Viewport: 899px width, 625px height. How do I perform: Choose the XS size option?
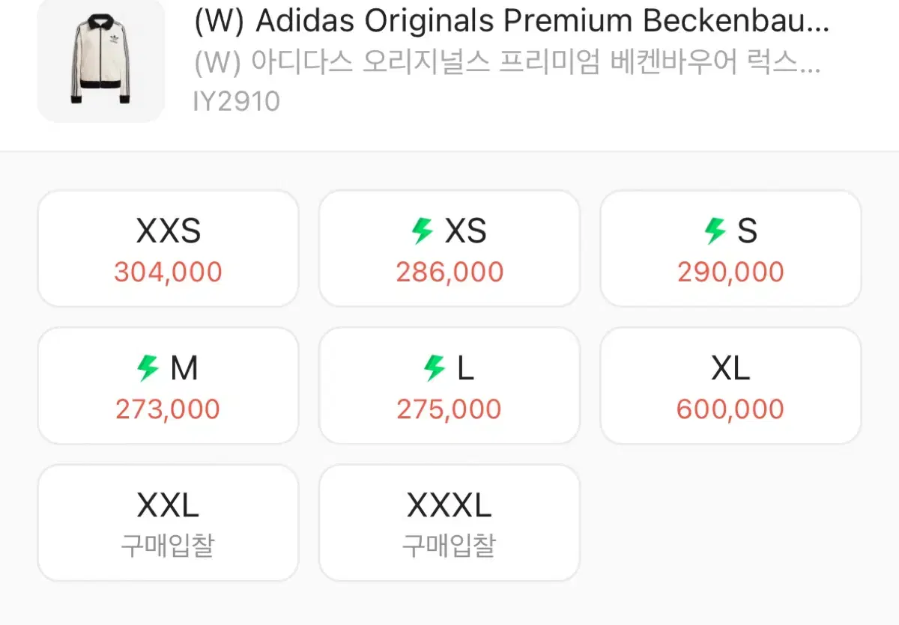(x=449, y=249)
